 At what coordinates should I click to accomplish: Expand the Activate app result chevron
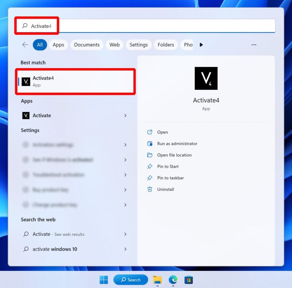[125, 115]
